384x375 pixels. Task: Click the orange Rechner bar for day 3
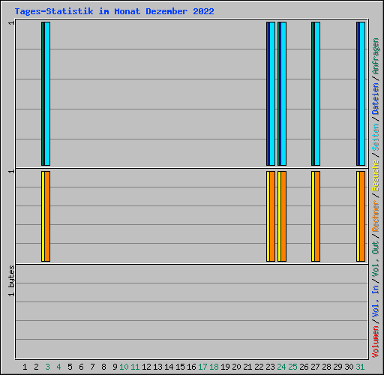(x=47, y=217)
